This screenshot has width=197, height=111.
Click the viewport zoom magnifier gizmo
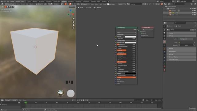(x=74, y=19)
